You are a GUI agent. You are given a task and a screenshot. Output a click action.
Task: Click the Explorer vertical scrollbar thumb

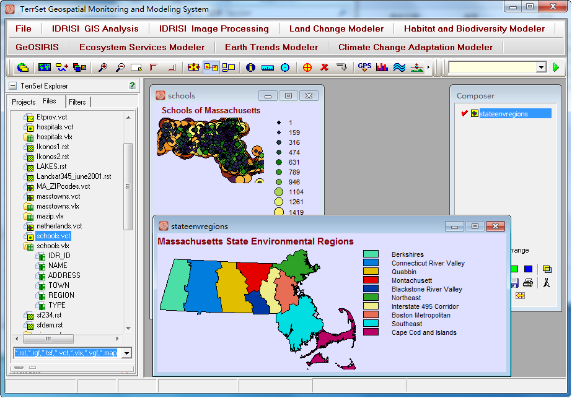[128, 186]
